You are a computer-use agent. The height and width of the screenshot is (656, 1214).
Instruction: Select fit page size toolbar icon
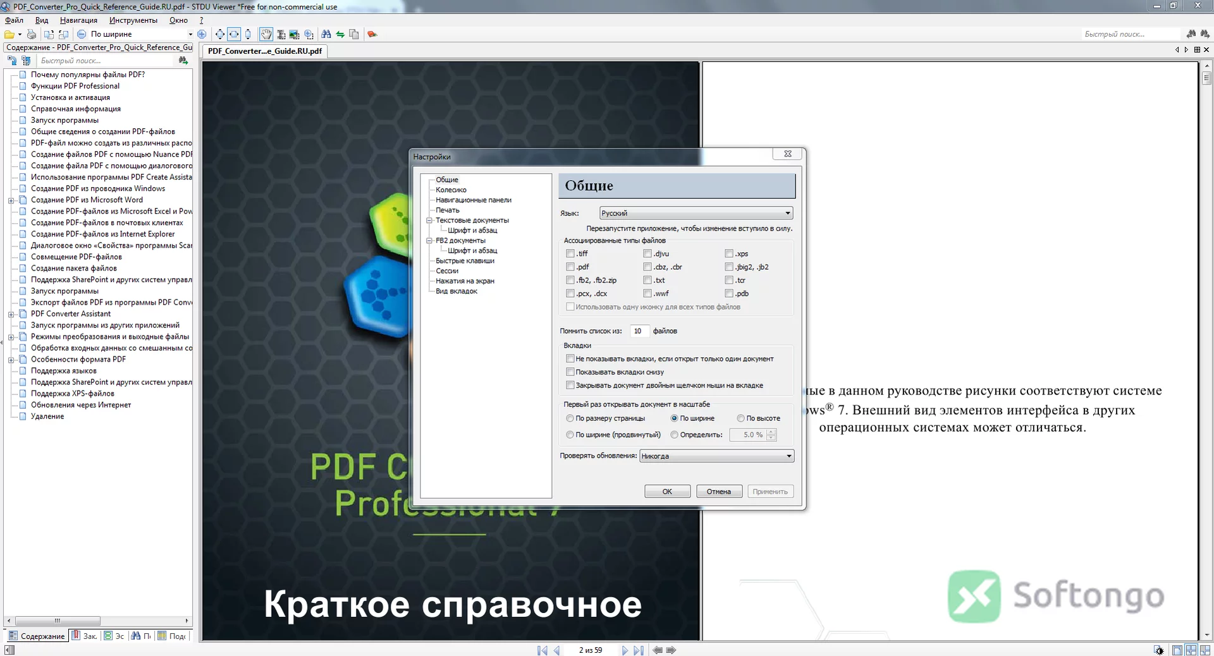pyautogui.click(x=220, y=34)
